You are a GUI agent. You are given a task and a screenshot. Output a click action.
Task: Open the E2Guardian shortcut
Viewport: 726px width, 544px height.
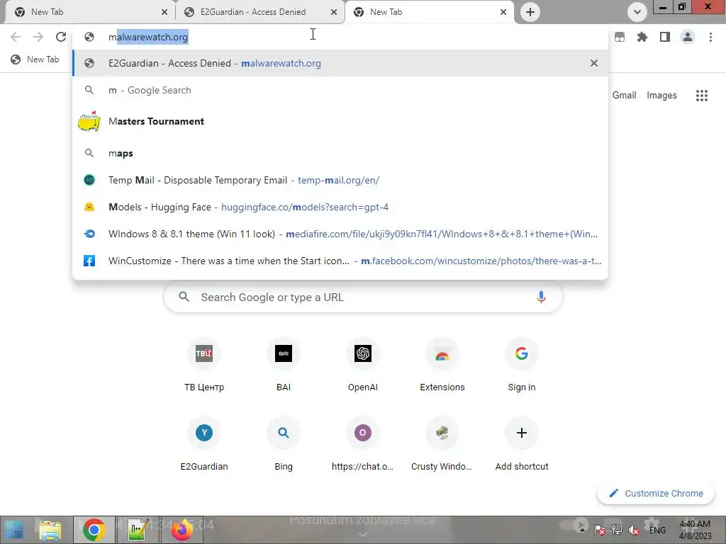point(204,445)
